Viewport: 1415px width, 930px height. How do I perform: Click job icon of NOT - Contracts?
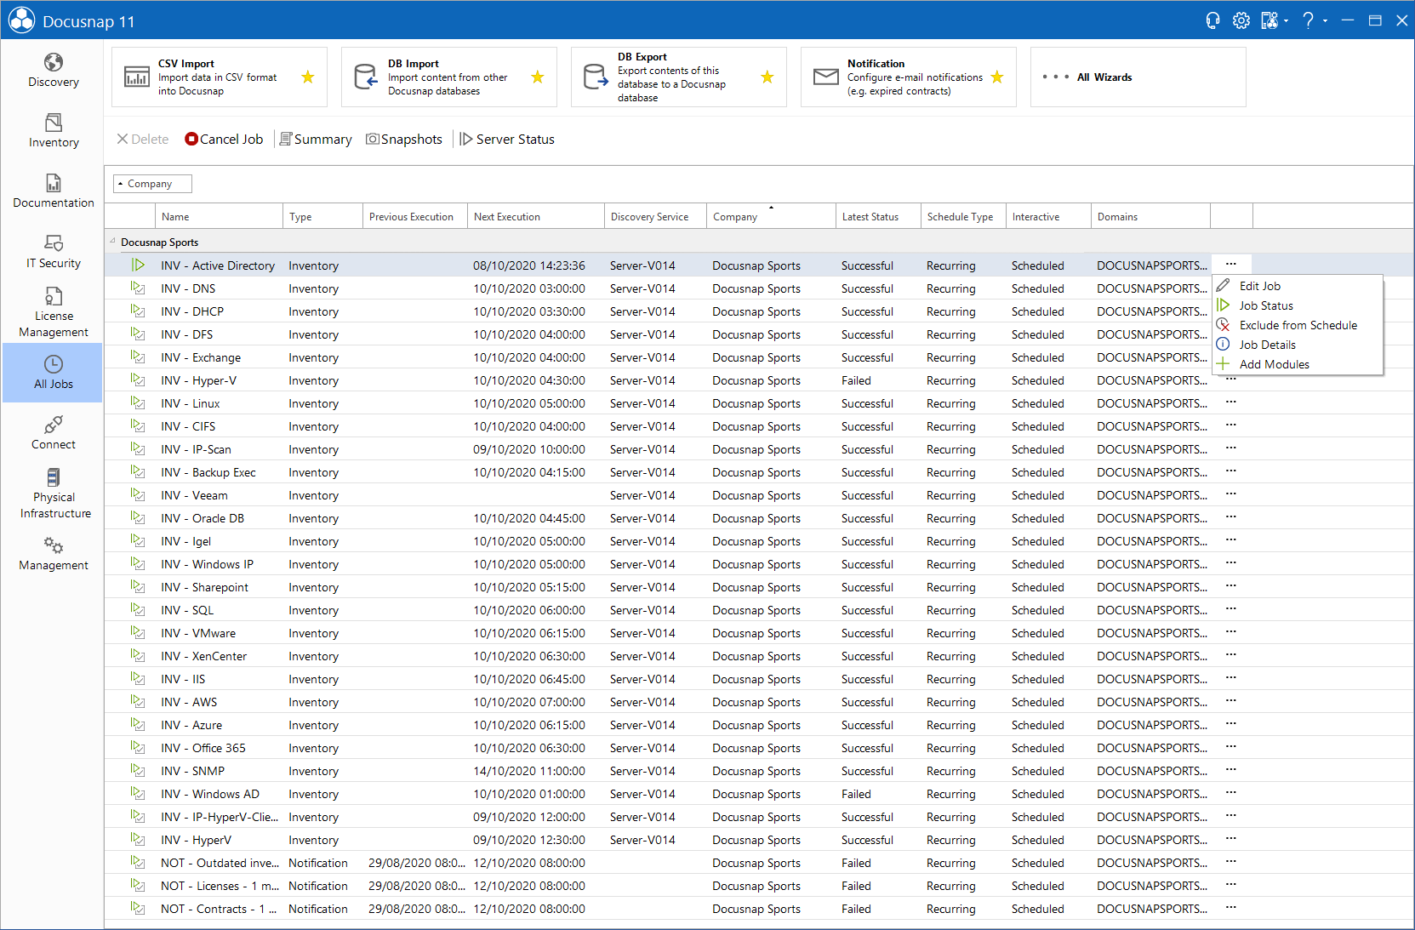pos(138,909)
